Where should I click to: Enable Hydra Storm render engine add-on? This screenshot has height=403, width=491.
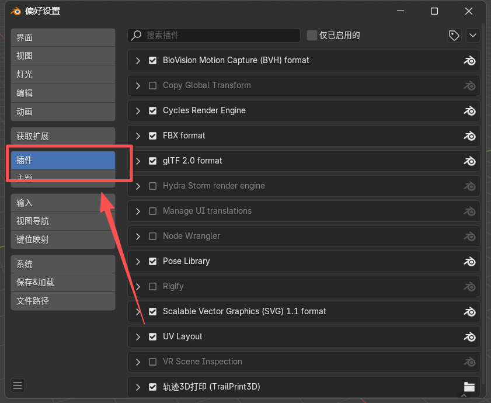152,186
